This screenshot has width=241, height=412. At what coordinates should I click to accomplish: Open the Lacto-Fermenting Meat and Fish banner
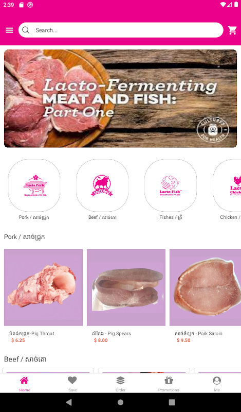pyautogui.click(x=120, y=98)
